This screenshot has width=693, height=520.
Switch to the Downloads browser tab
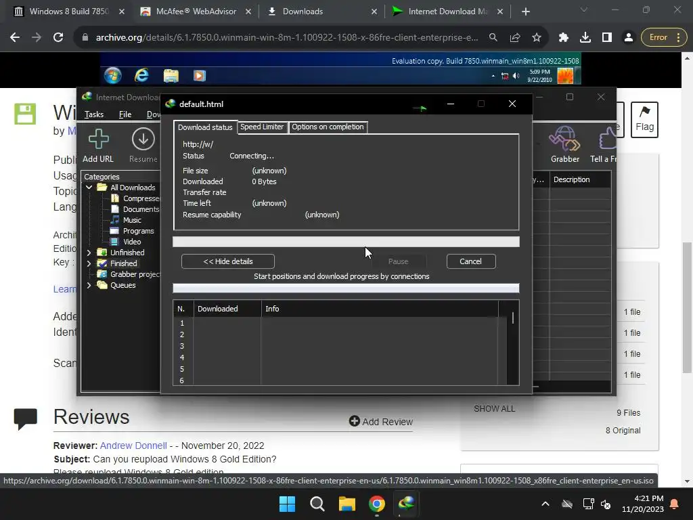[322, 12]
